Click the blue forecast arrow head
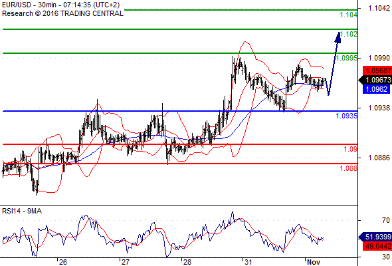Viewport: 392px width, 266px height. click(338, 37)
